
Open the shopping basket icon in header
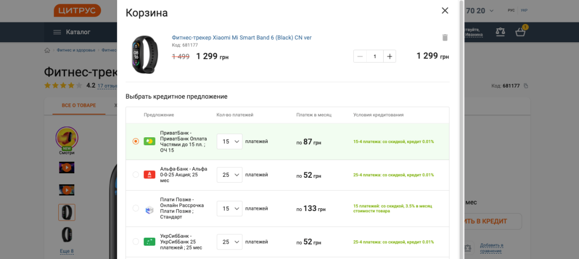[x=521, y=32]
